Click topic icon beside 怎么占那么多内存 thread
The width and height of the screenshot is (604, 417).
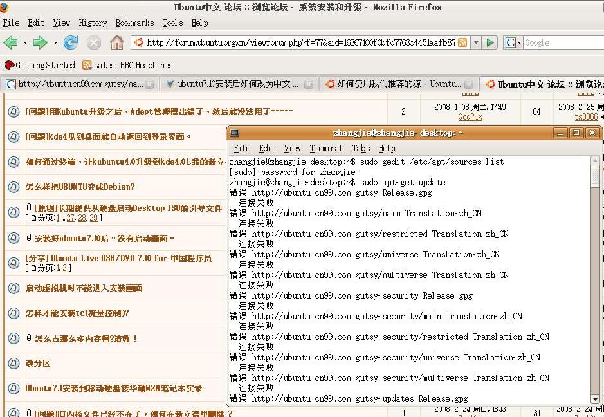pyautogui.click(x=14, y=338)
